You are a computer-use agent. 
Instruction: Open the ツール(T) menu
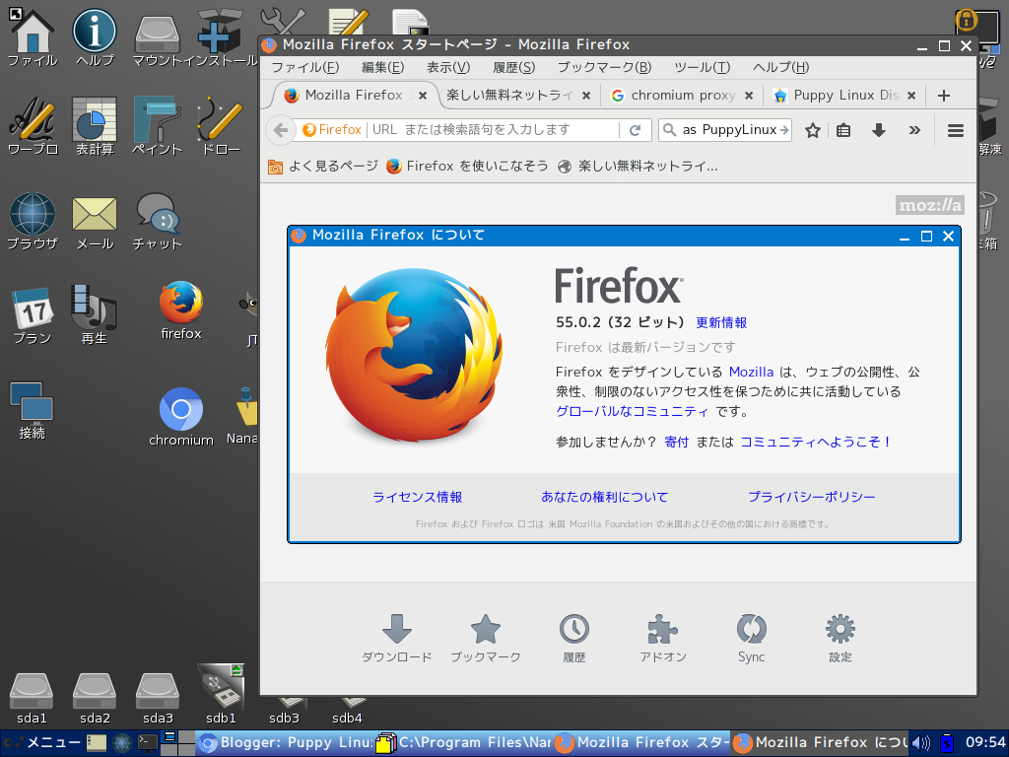click(702, 67)
